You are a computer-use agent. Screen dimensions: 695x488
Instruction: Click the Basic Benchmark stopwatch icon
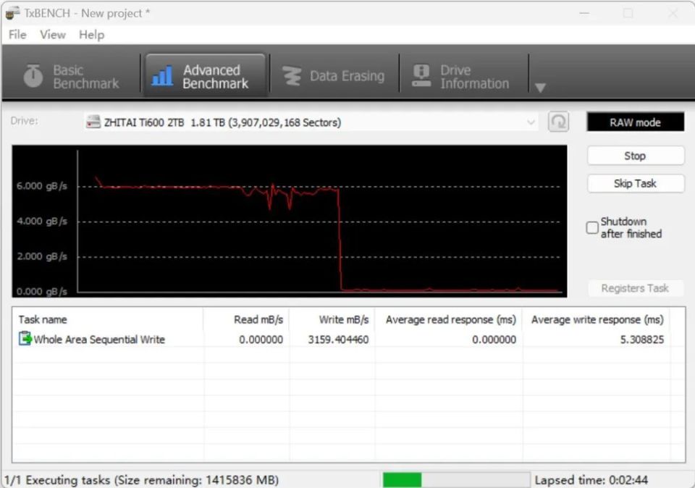point(33,75)
